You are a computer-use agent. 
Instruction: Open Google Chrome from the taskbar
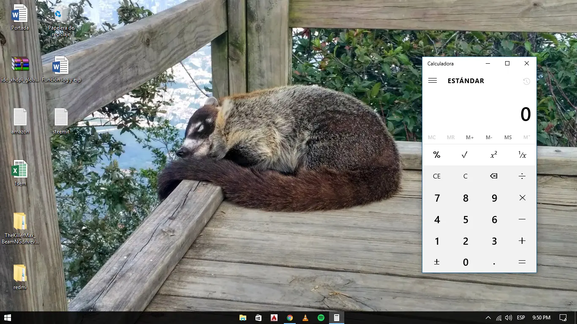click(x=290, y=318)
